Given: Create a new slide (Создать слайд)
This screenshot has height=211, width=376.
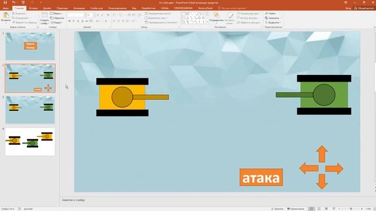Looking at the screenshot, I should click(x=45, y=18).
